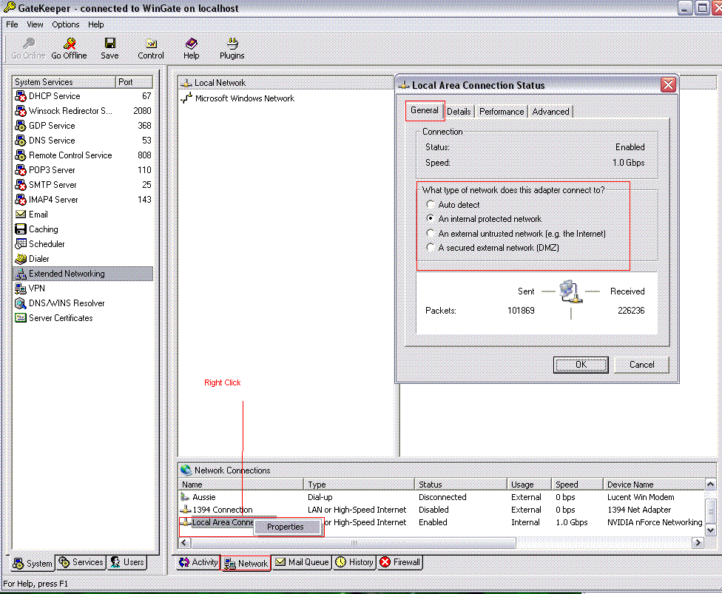Screen dimensions: 722x594
Task: Click the Server Certificates icon
Action: [20, 318]
